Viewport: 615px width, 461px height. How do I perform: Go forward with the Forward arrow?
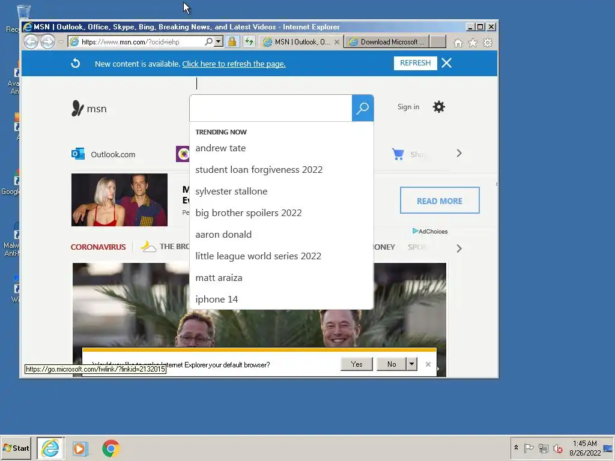(47, 41)
